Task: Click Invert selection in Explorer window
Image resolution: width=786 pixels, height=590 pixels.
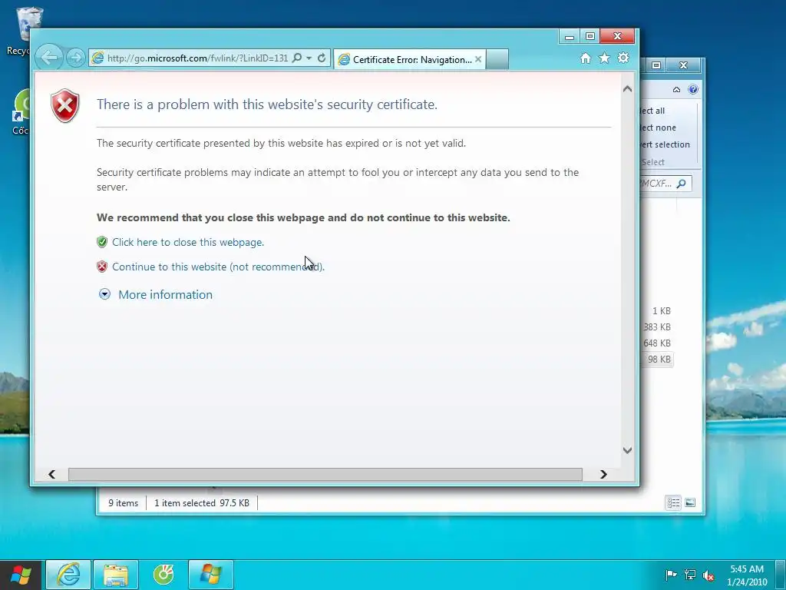Action: 665,144
